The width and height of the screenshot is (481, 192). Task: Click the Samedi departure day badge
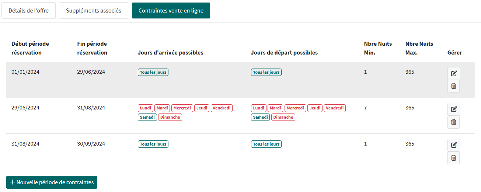click(x=261, y=117)
